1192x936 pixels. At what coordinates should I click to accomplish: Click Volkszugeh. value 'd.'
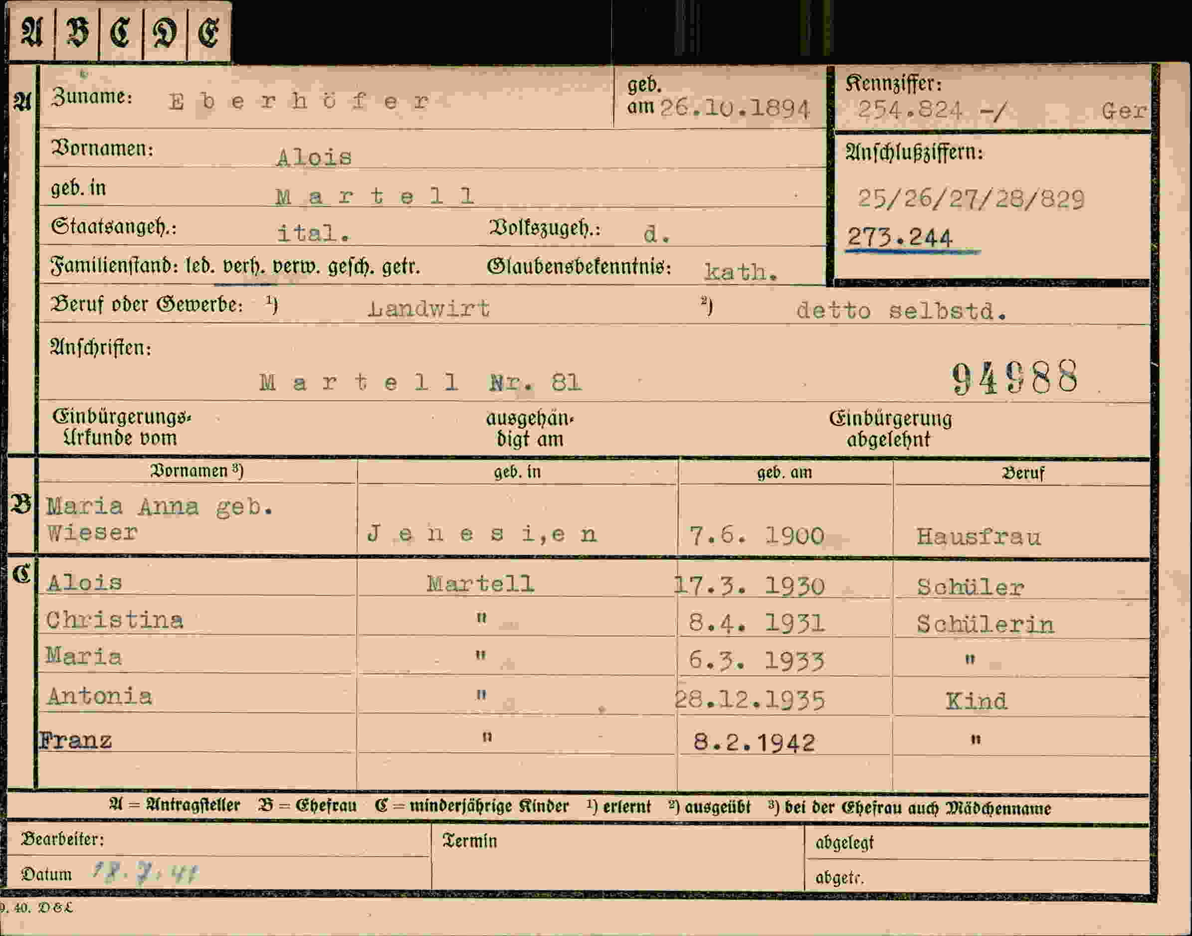[x=656, y=235]
